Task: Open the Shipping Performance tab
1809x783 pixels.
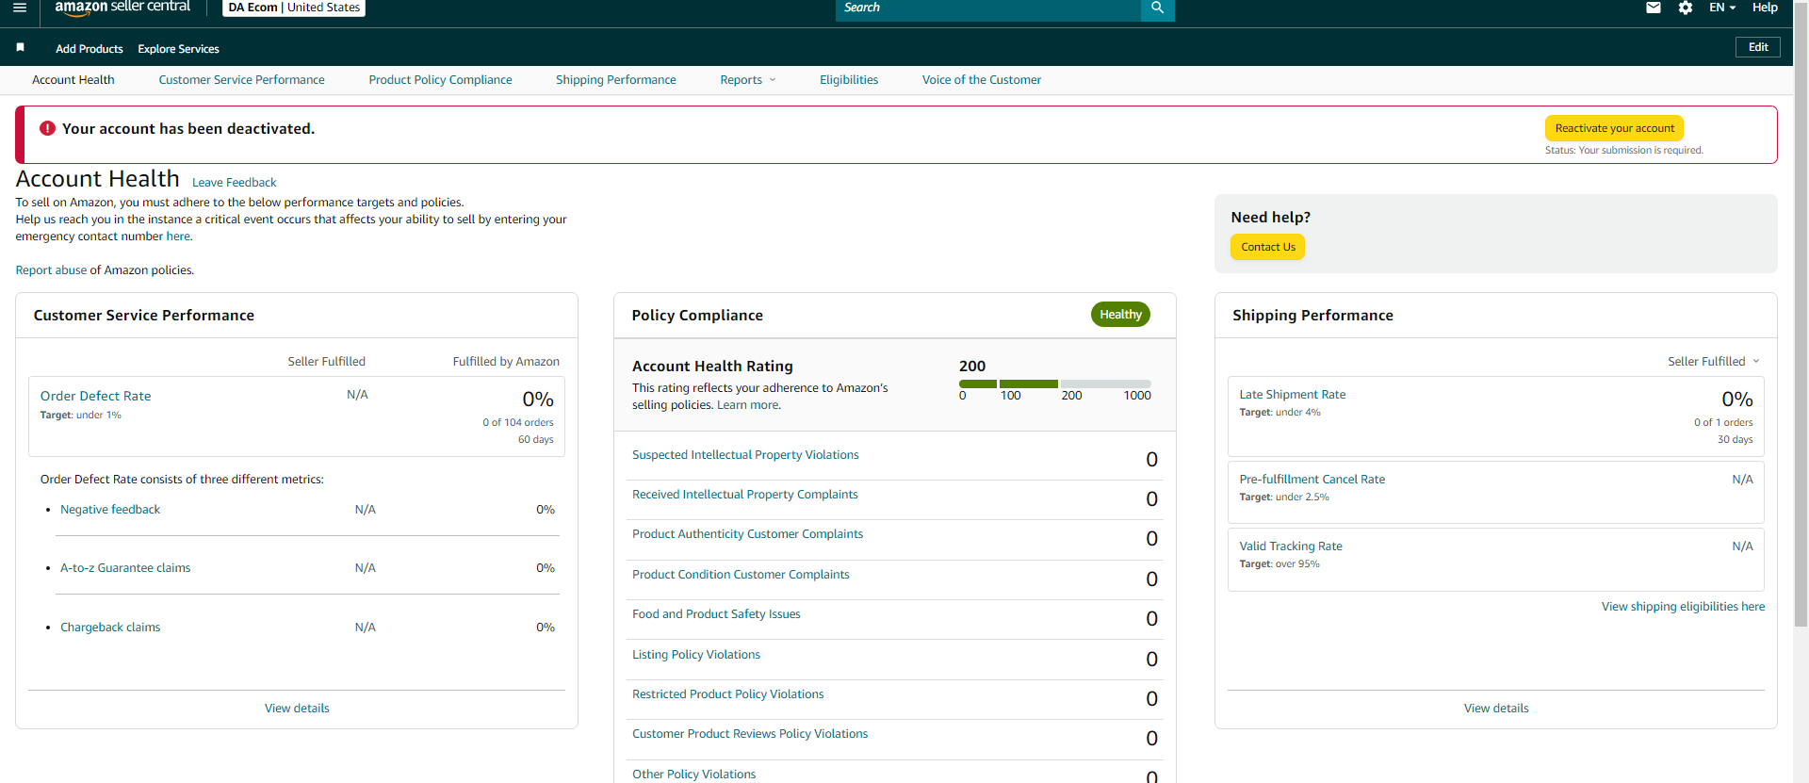Action: point(616,80)
